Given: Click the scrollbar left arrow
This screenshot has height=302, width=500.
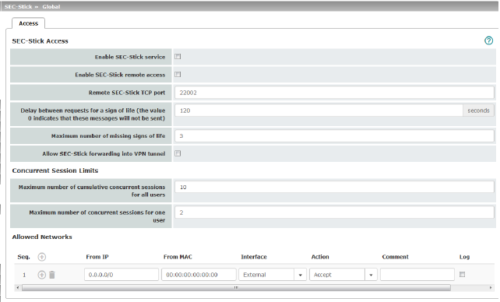Looking at the screenshot, I should [18, 288].
